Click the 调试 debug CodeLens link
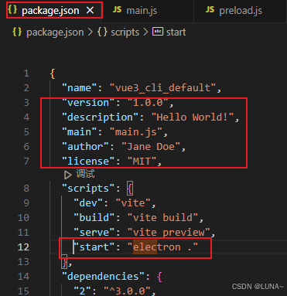 tap(85, 174)
